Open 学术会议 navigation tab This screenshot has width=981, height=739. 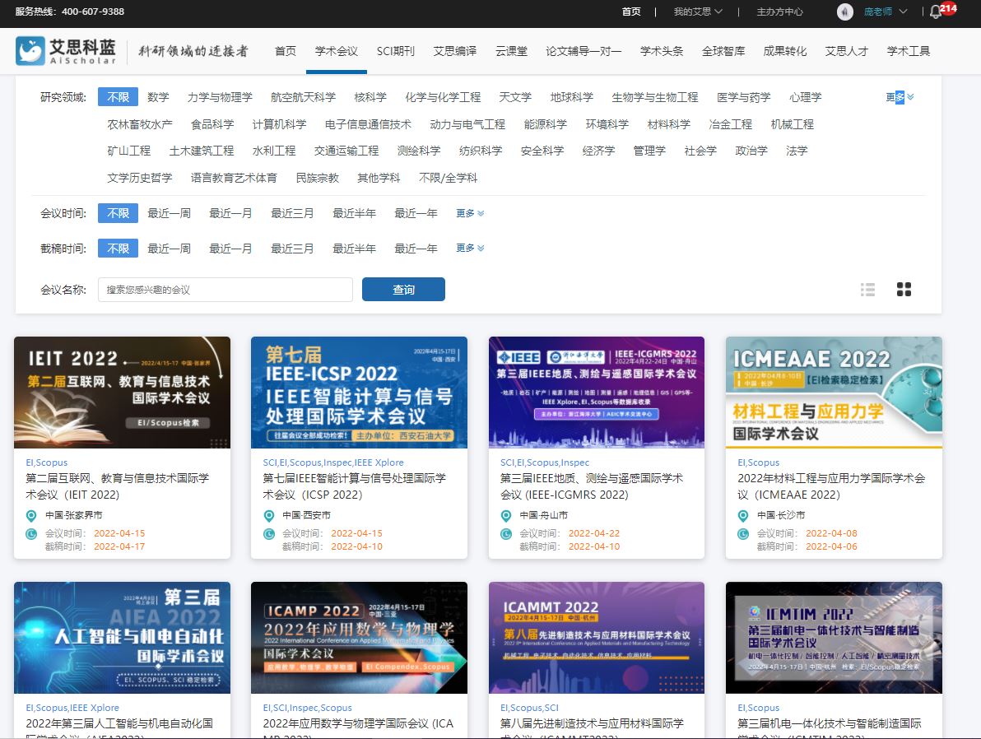[x=337, y=51]
